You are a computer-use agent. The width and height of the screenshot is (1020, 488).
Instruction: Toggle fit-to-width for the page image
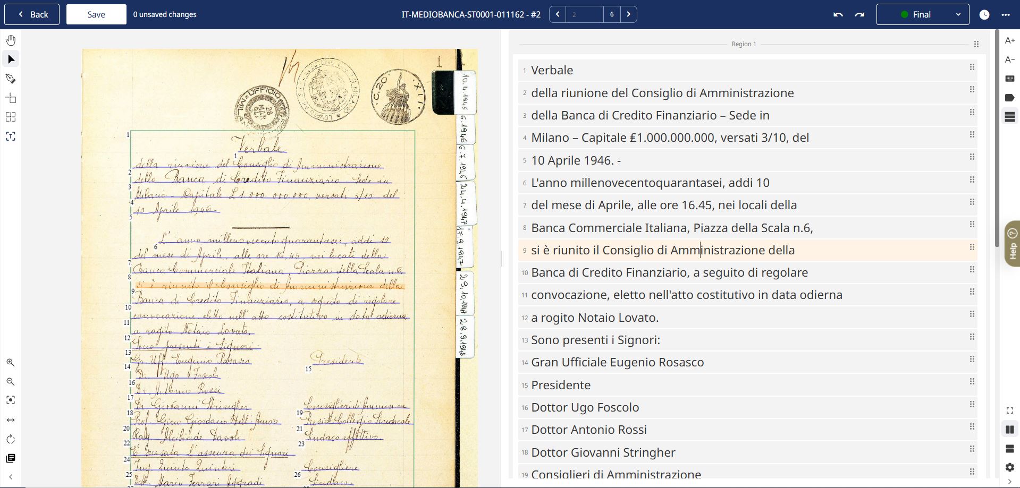pos(10,419)
